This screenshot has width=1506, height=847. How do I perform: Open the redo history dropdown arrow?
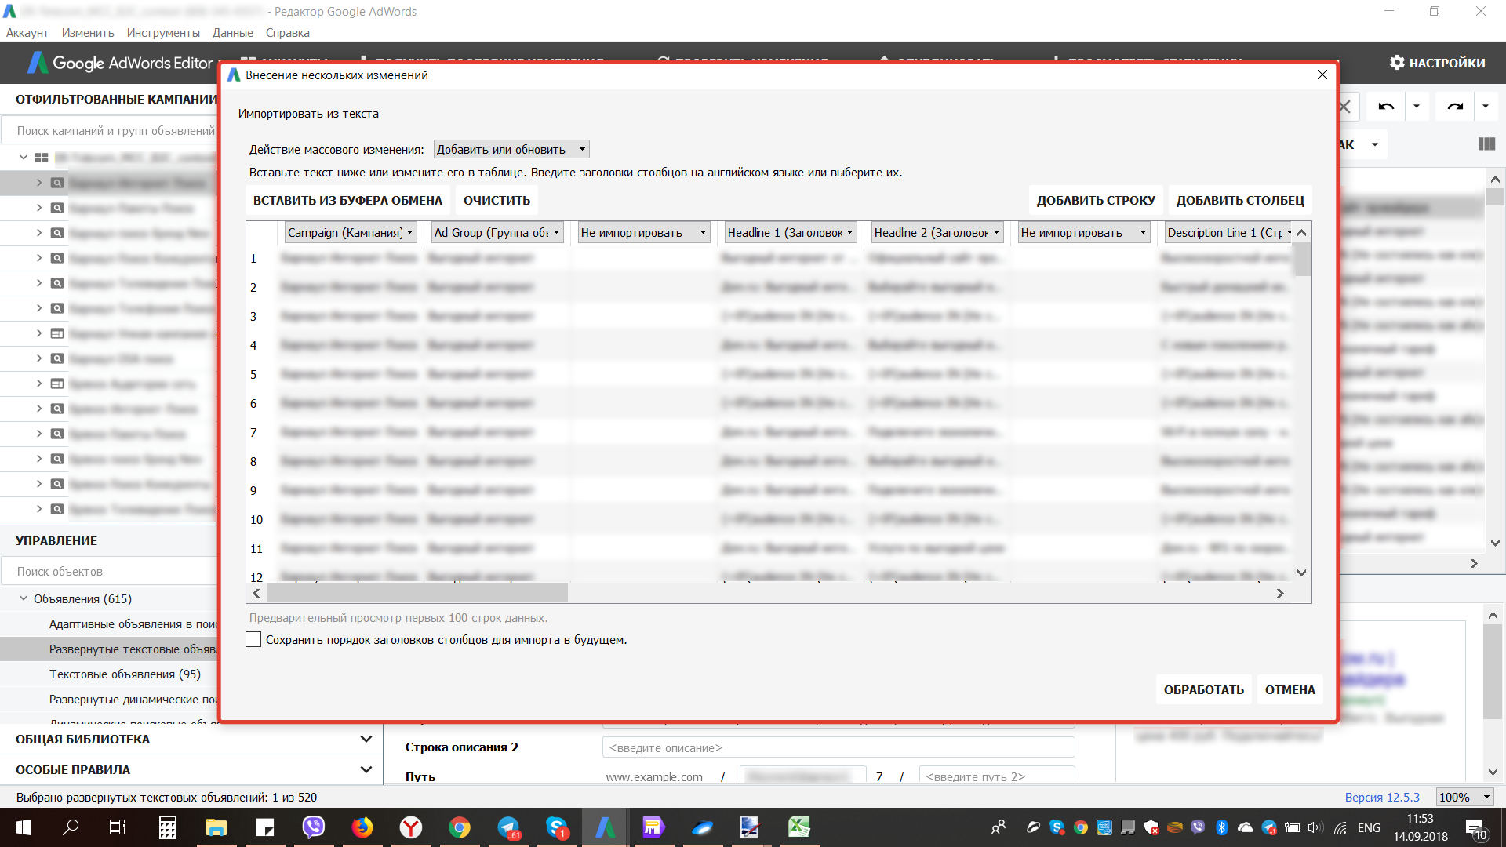click(x=1486, y=106)
